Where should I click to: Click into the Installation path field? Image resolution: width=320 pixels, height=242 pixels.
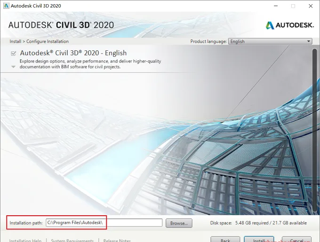click(x=104, y=223)
